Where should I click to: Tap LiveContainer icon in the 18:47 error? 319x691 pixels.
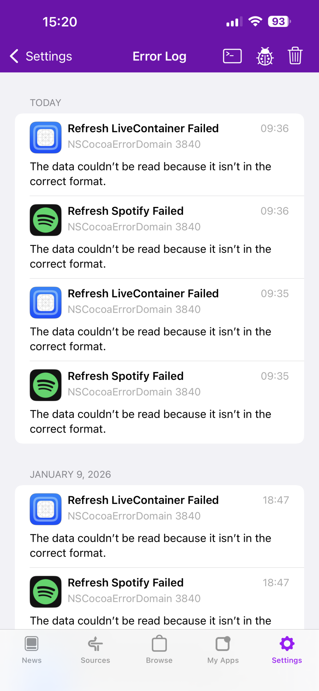click(x=46, y=509)
